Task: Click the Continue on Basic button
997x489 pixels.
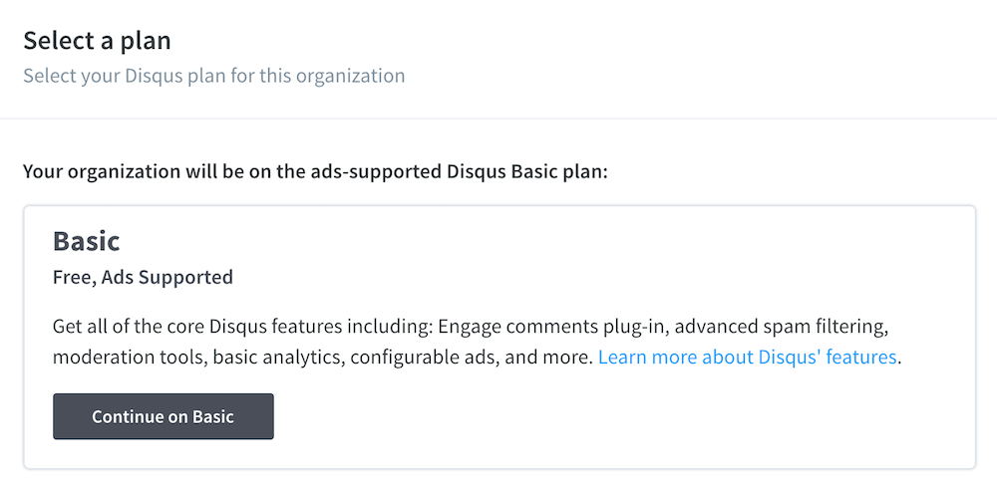Action: pos(163,416)
